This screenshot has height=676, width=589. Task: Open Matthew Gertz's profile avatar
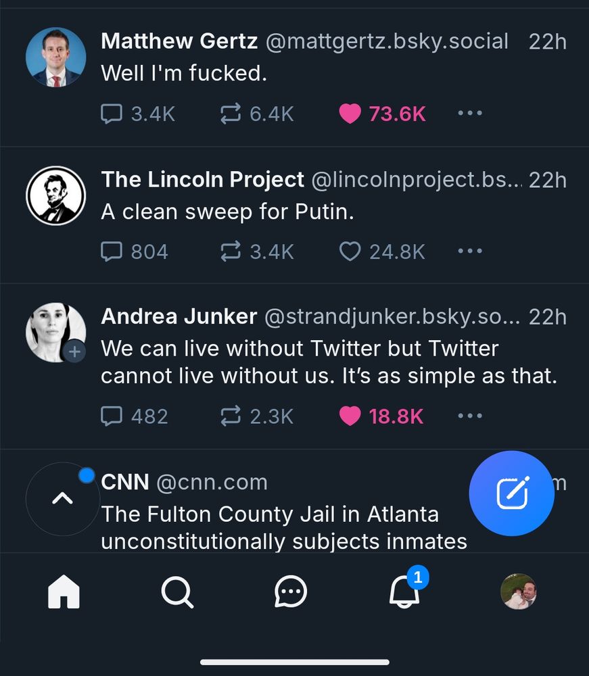tap(55, 57)
